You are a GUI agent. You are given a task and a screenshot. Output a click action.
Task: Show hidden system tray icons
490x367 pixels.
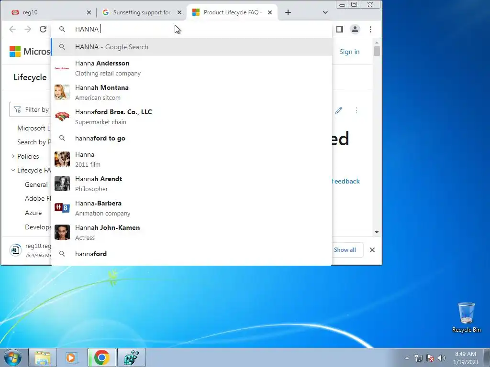[x=407, y=358]
